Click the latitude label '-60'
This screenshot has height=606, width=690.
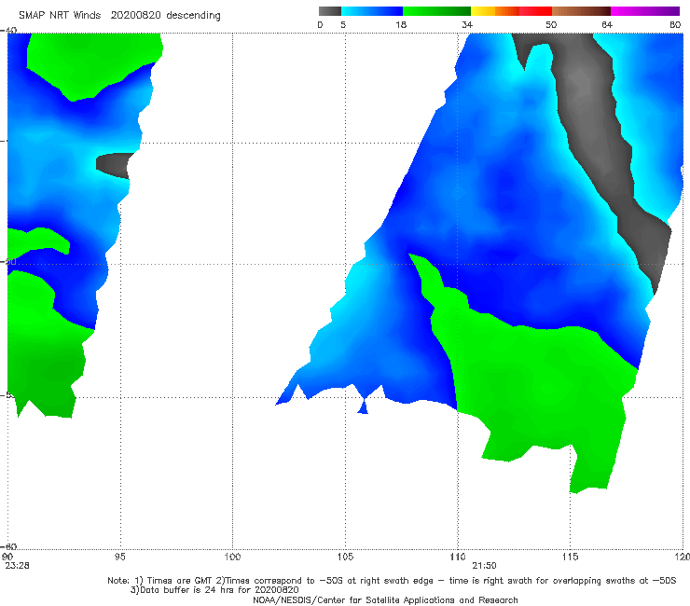tap(8, 546)
